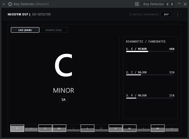Image resolution: width=189 pixels, height=139 pixels.
Task: Click the 21% confidence bar
Action: pos(150,98)
